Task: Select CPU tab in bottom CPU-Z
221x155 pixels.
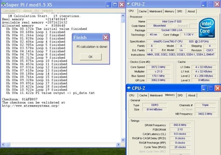Action: tap(132, 95)
